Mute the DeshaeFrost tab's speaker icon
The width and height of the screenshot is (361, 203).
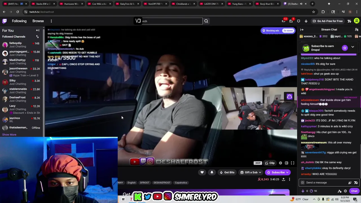(x=301, y=4)
